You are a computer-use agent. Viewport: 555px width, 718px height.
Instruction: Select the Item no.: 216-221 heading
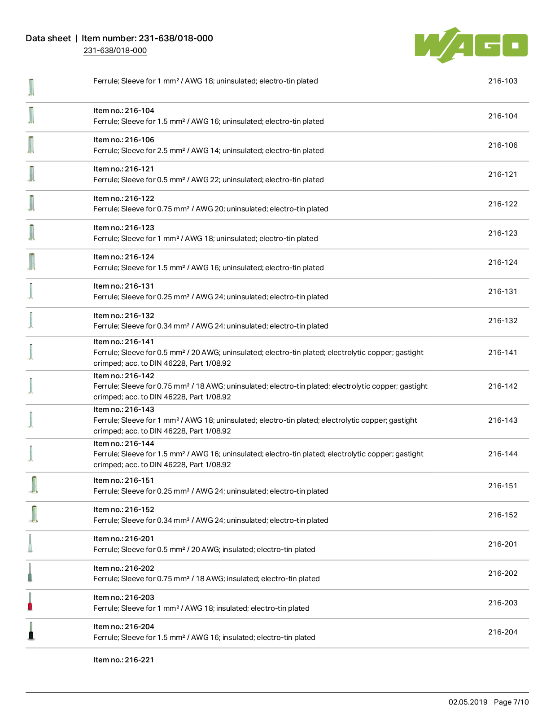(x=123, y=660)
